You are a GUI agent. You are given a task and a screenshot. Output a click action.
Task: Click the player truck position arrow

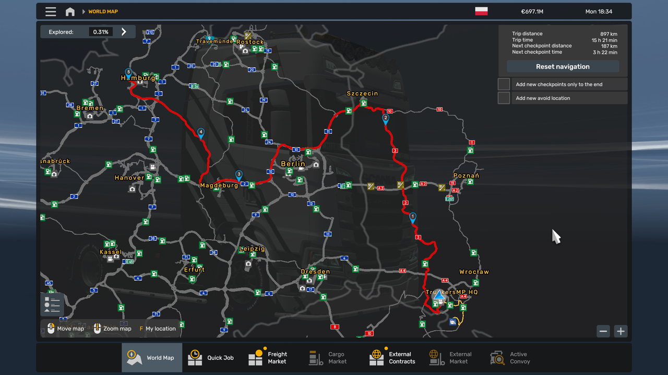point(439,295)
